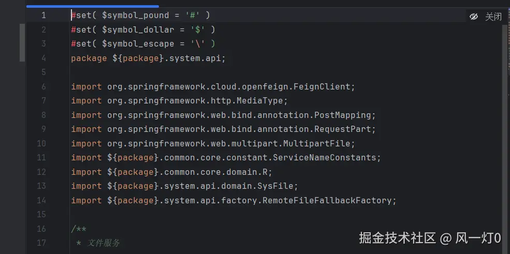510x254 pixels.
Task: Click the left vertical scrollbar thumb
Action: click(x=22, y=42)
